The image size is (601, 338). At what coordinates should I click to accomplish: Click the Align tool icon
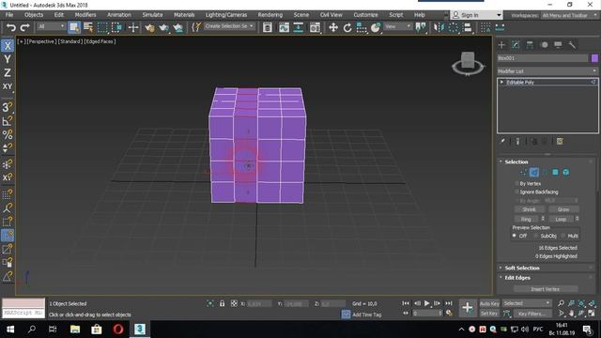click(468, 27)
